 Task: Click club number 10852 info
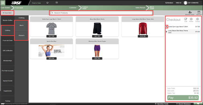point(178,3)
